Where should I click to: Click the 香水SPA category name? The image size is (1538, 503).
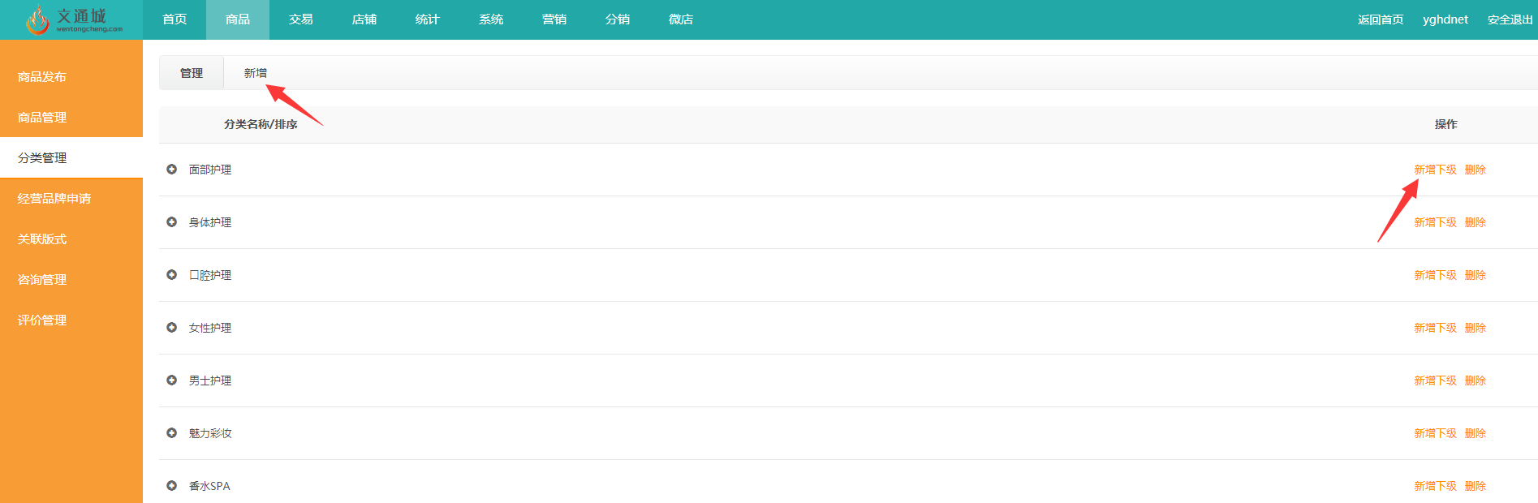[209, 486]
